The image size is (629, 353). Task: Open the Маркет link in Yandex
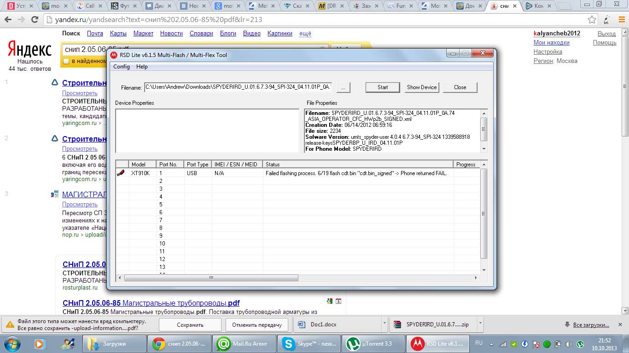[x=143, y=34]
